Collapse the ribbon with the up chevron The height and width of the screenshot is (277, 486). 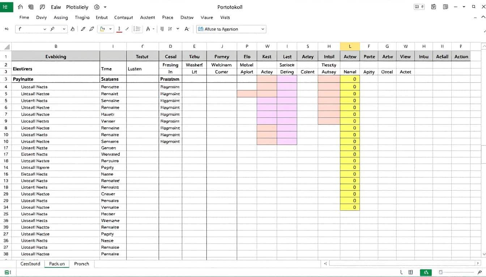483,17
